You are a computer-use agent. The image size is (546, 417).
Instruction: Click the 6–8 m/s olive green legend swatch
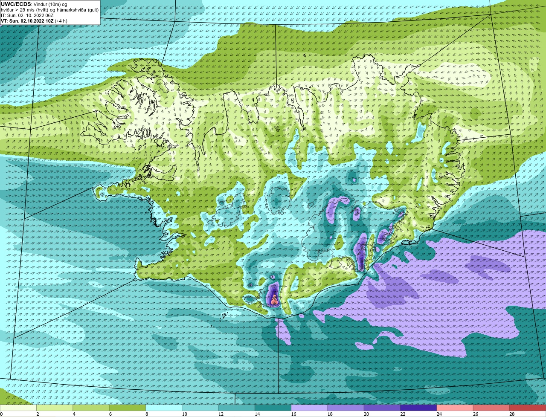pyautogui.click(x=127, y=408)
